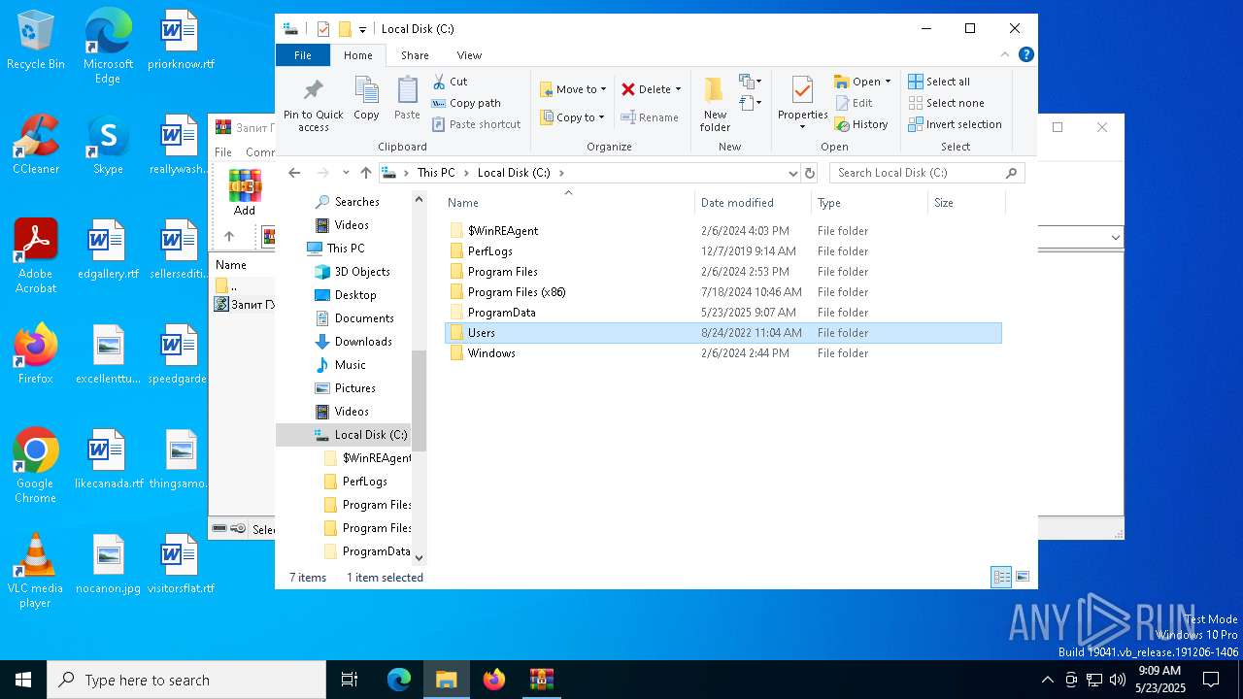1243x699 pixels.
Task: Open File menu in WinRAR window
Action: click(x=223, y=151)
